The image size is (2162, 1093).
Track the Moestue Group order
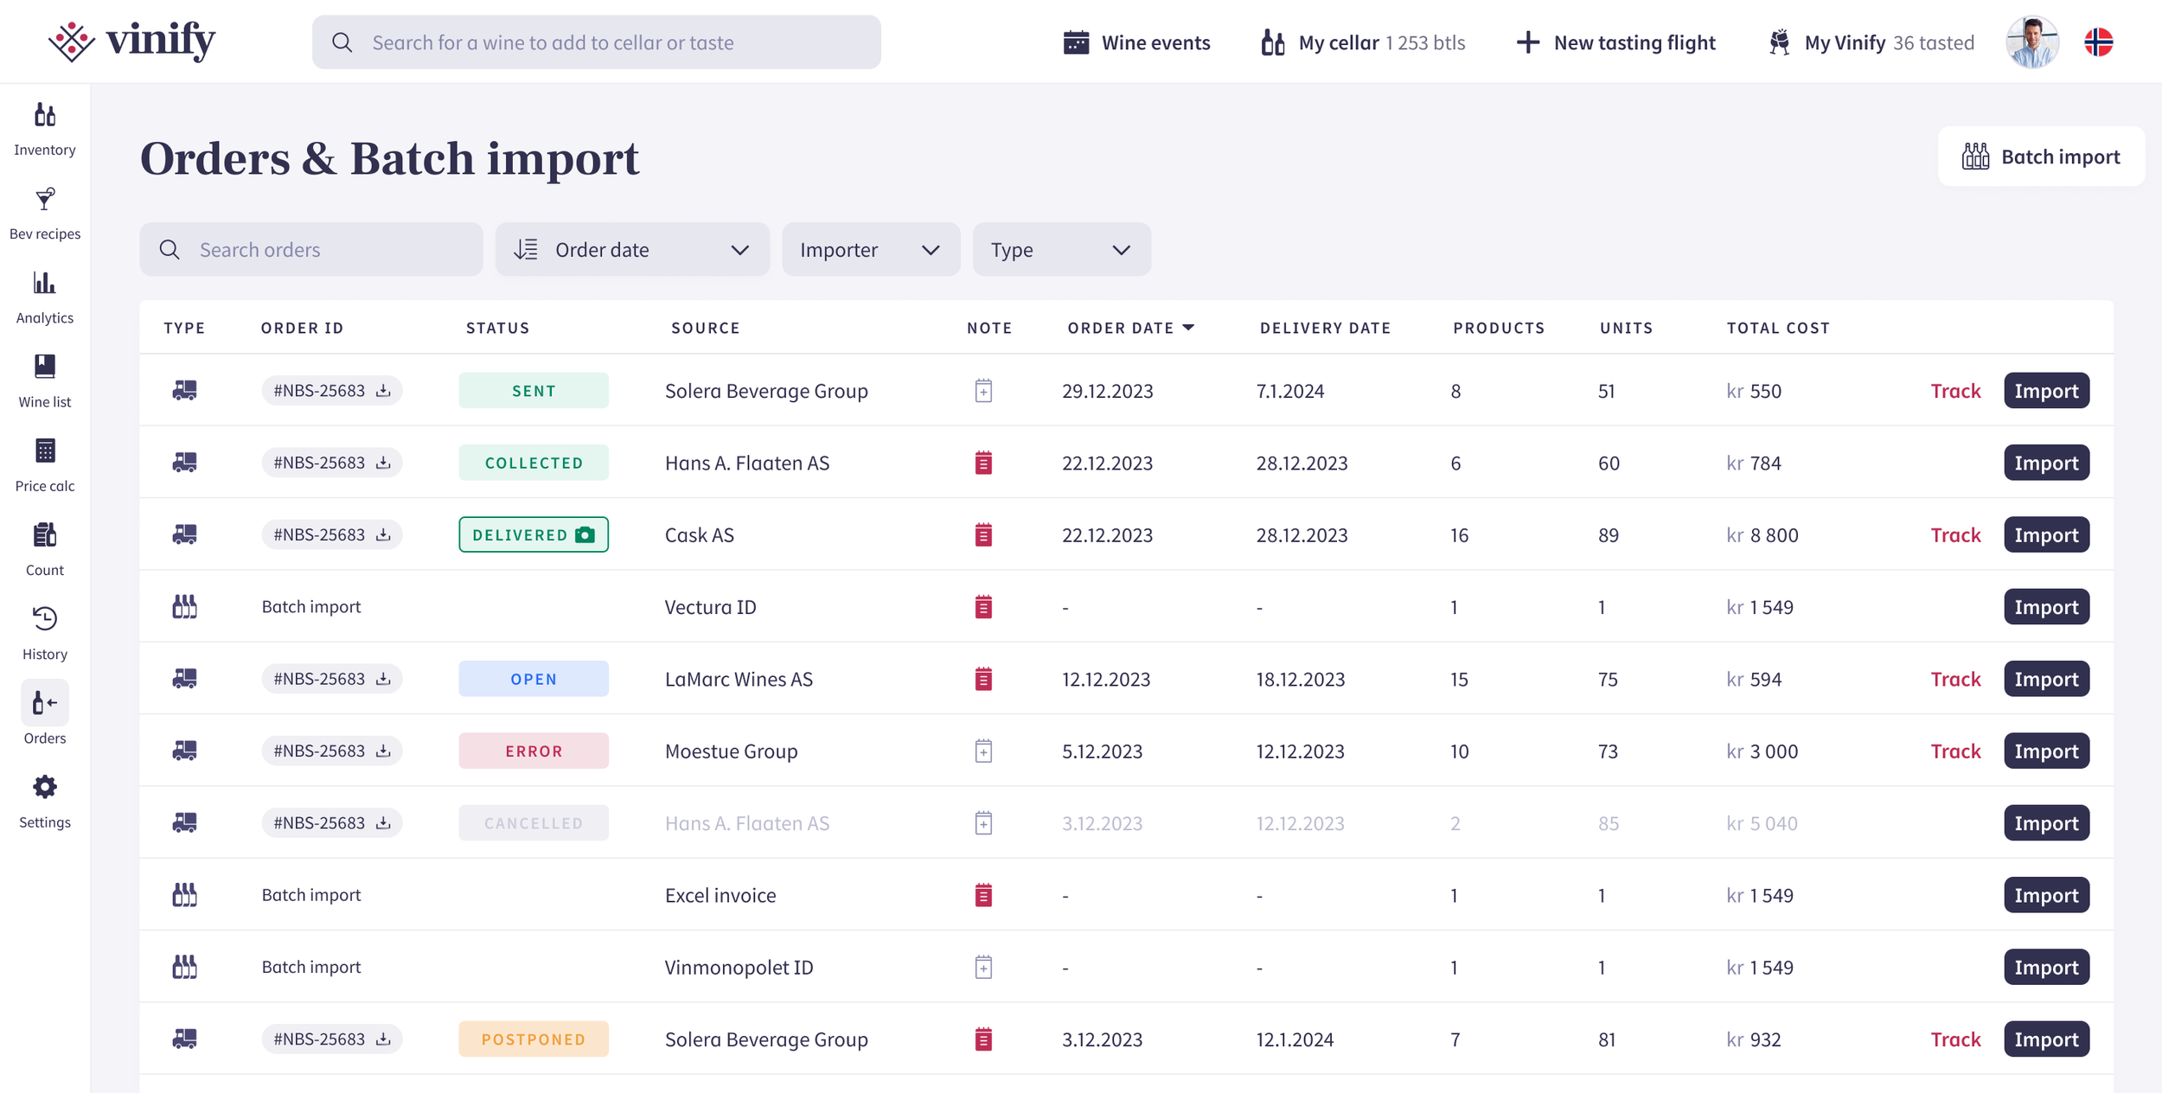pyautogui.click(x=1955, y=751)
